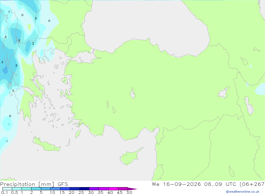
Task: Click the 20 mm dark blue legend swatch
Action: coord(74,189)
